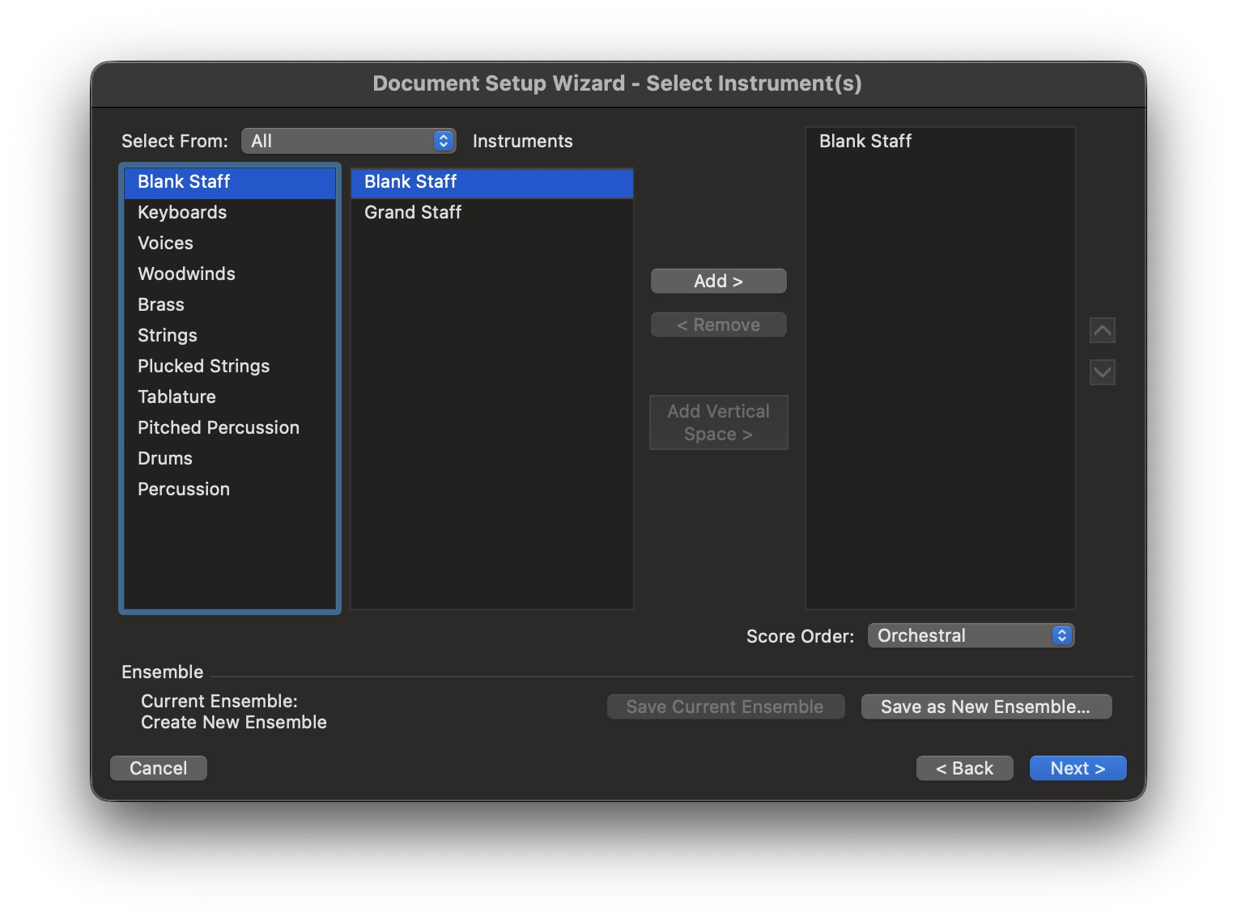This screenshot has height=921, width=1237.
Task: Open the Select From dropdown
Action: (348, 141)
